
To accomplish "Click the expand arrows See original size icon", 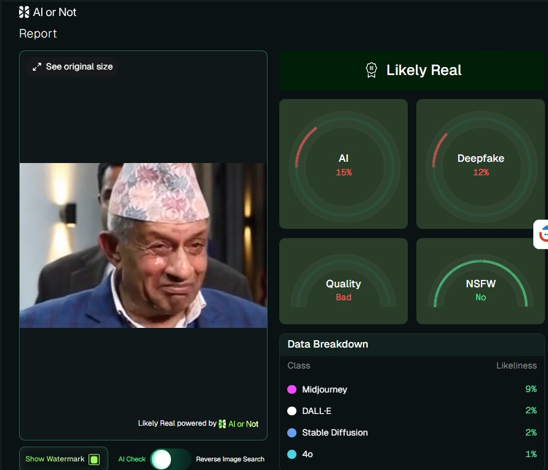I will click(x=37, y=66).
